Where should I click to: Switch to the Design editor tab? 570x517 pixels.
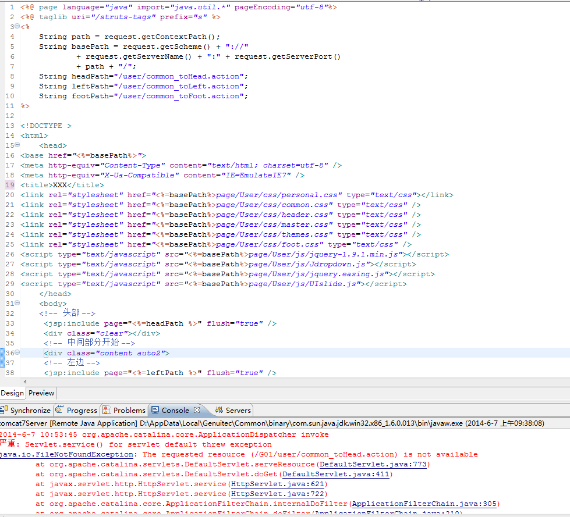[12, 393]
